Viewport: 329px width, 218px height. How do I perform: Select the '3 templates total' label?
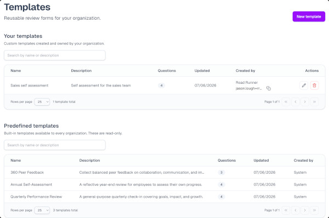[65, 210]
